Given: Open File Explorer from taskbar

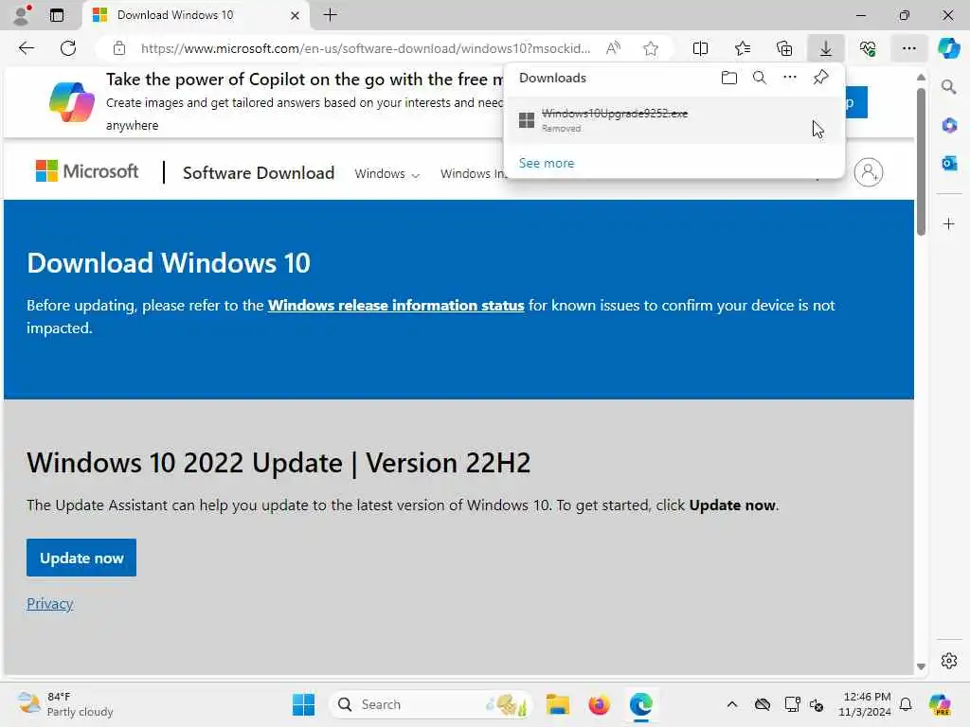Looking at the screenshot, I should (557, 704).
